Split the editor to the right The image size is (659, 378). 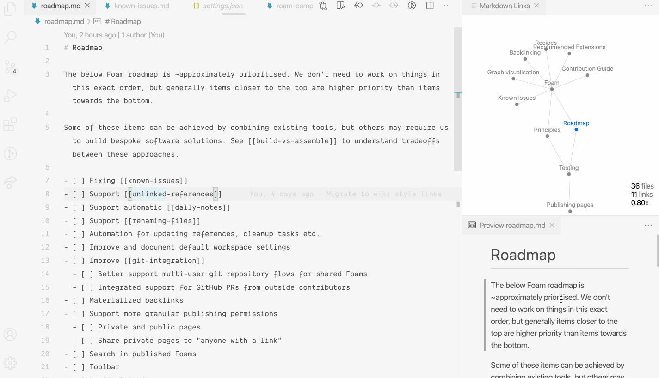tap(430, 6)
